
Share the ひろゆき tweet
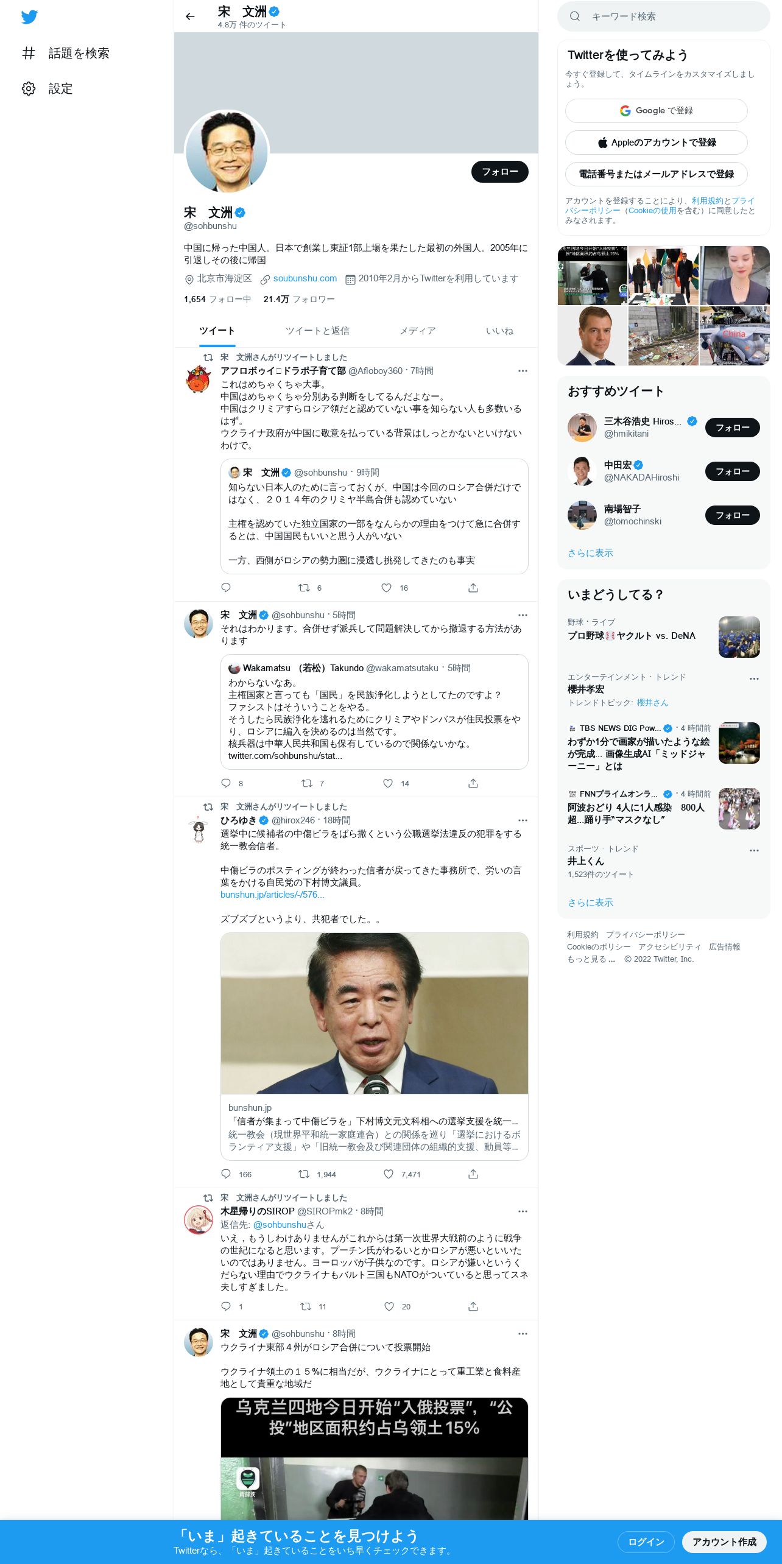[x=473, y=1174]
